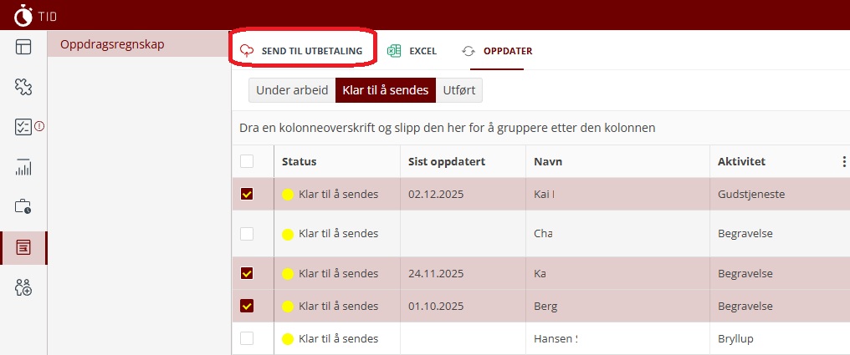Check the Bryllup row checkbox
Viewport: 850px width, 355px height.
(x=247, y=338)
